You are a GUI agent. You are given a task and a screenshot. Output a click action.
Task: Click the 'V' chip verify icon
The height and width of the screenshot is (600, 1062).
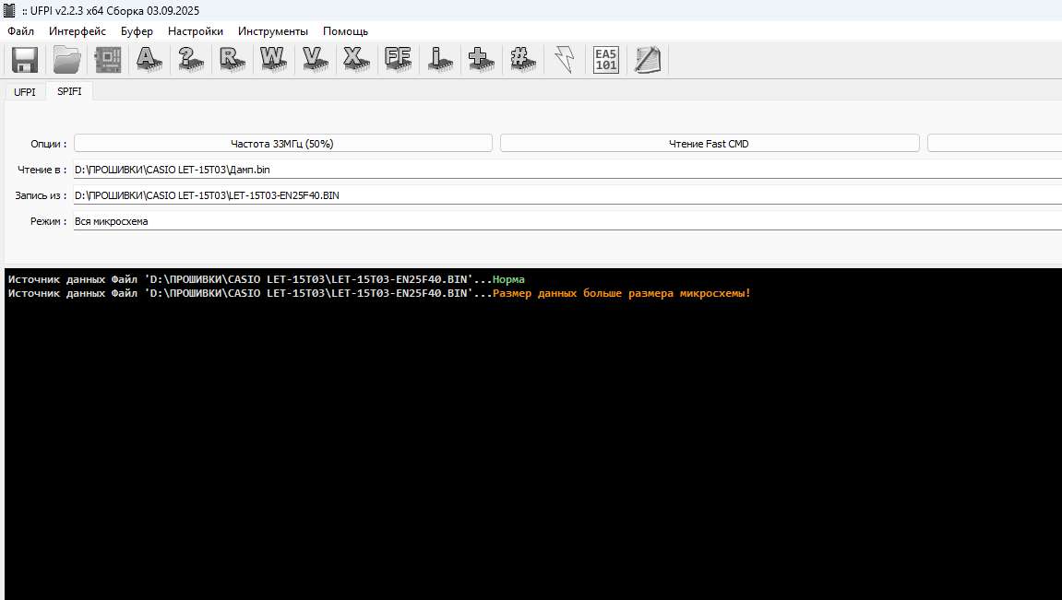[315, 60]
